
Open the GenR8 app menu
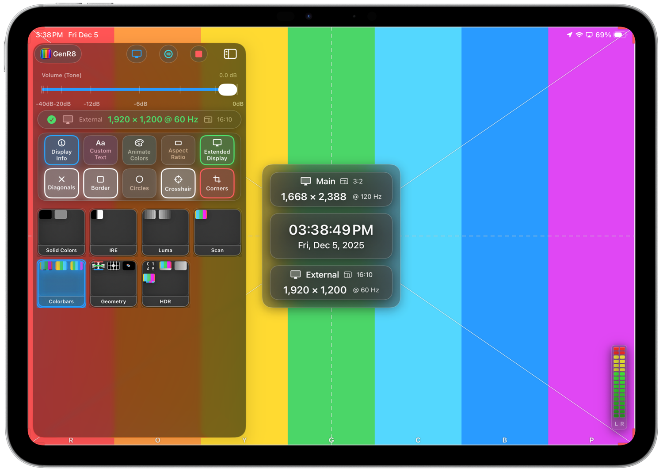[58, 54]
